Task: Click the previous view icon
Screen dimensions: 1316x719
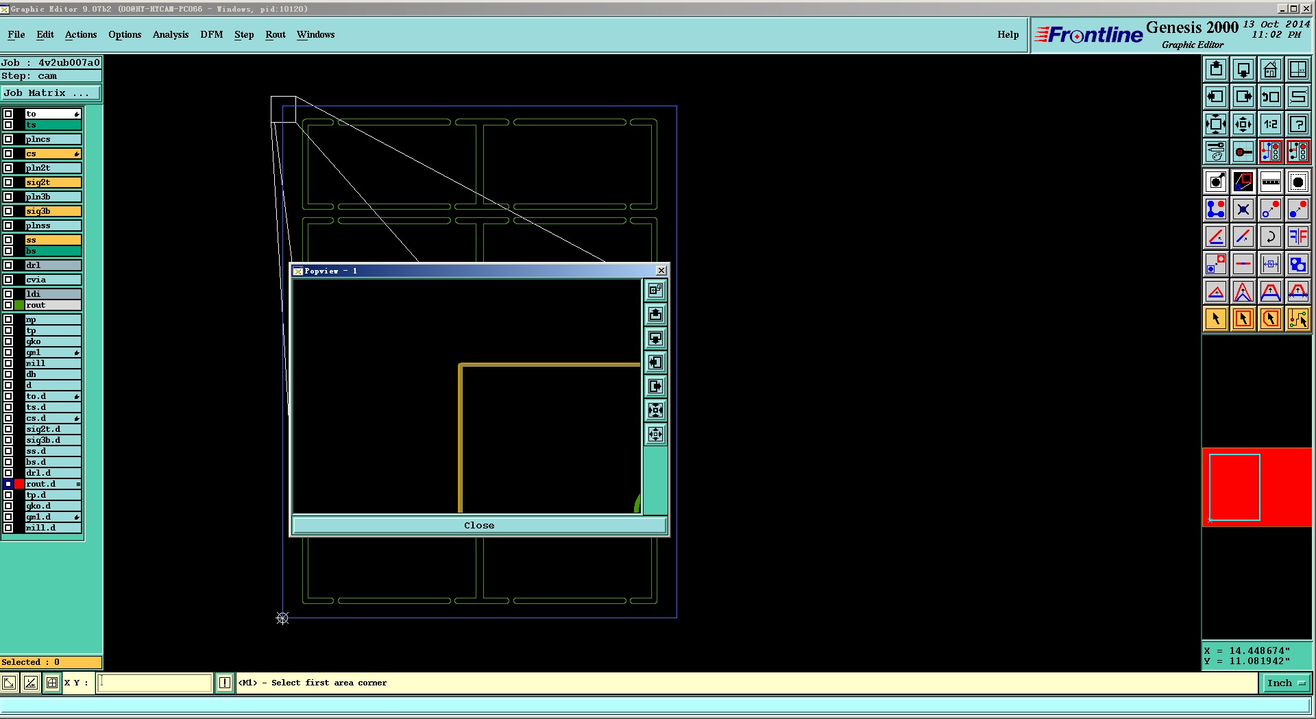Action: 1271,97
